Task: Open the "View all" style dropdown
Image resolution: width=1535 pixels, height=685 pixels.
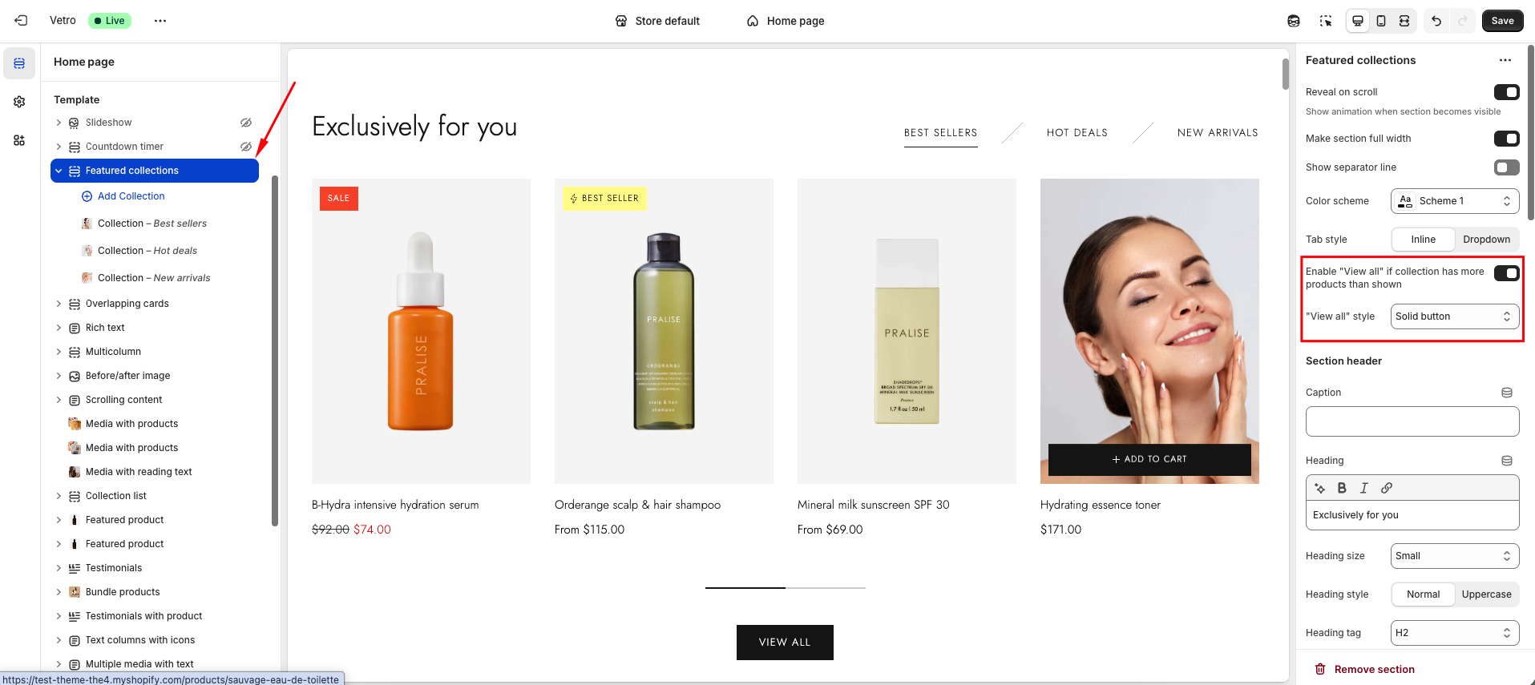Action: pyautogui.click(x=1455, y=316)
